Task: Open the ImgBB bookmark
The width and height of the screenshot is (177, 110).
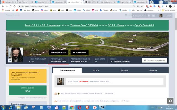Action: click(77, 10)
